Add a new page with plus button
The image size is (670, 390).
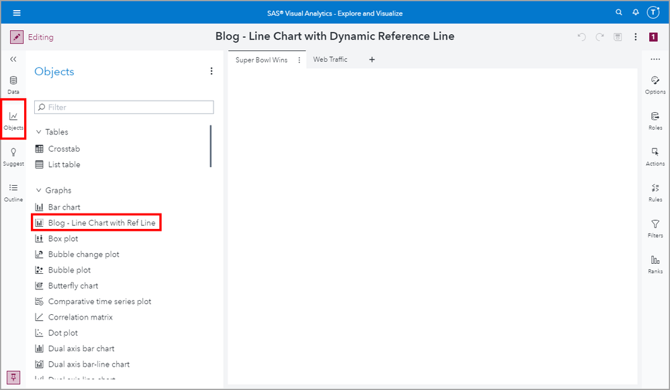coord(372,60)
